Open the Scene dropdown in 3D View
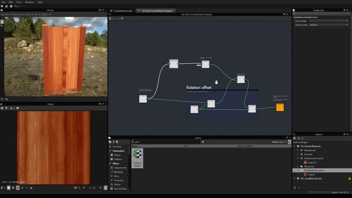This screenshot has height=198, width=352. [x=29, y=14]
